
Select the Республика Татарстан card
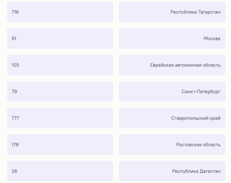coord(172,12)
